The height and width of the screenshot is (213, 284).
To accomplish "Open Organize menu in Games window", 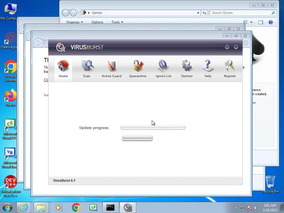I will click(x=75, y=22).
